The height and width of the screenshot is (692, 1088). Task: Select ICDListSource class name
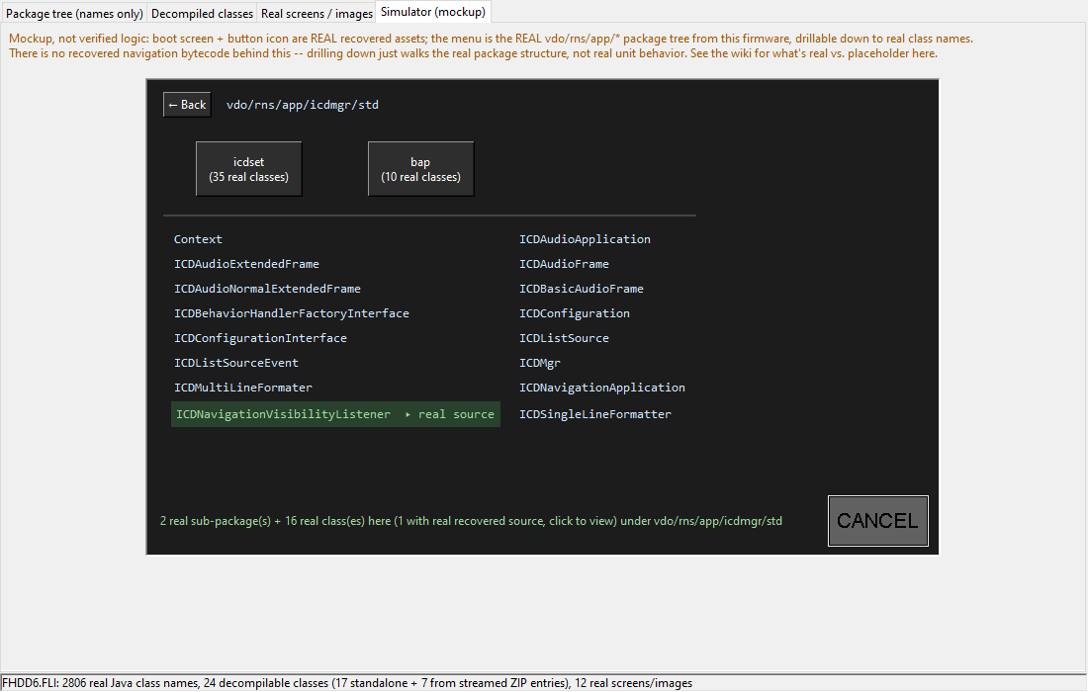[x=564, y=338]
